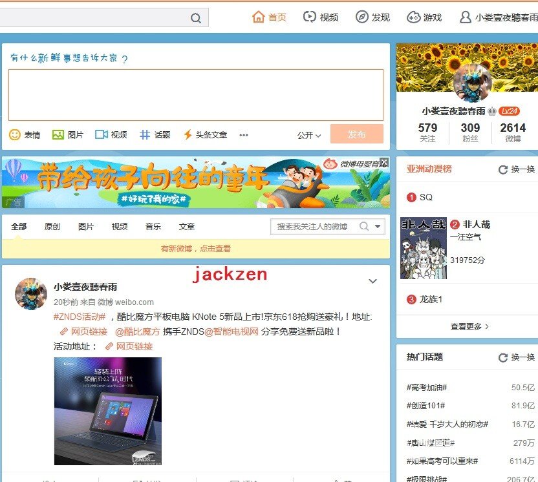Attach a video with 视频 compose icon
Image resolution: width=538 pixels, height=482 pixels.
click(x=111, y=135)
